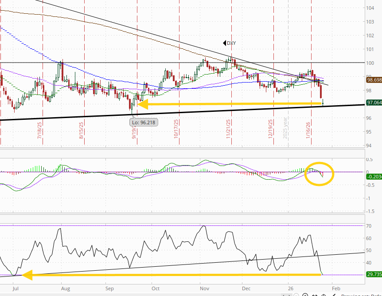Image resolution: width=382 pixels, height=296 pixels.
Task: Click the -0.2034 MACD value label
Action: point(374,177)
